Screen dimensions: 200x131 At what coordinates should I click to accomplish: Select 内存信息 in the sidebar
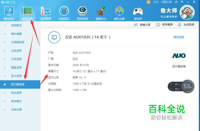[16, 59]
